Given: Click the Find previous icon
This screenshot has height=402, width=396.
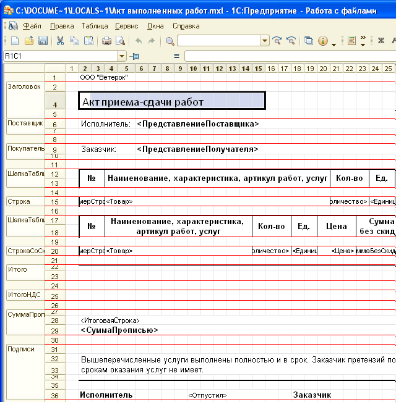Looking at the screenshot, I should click(291, 41).
